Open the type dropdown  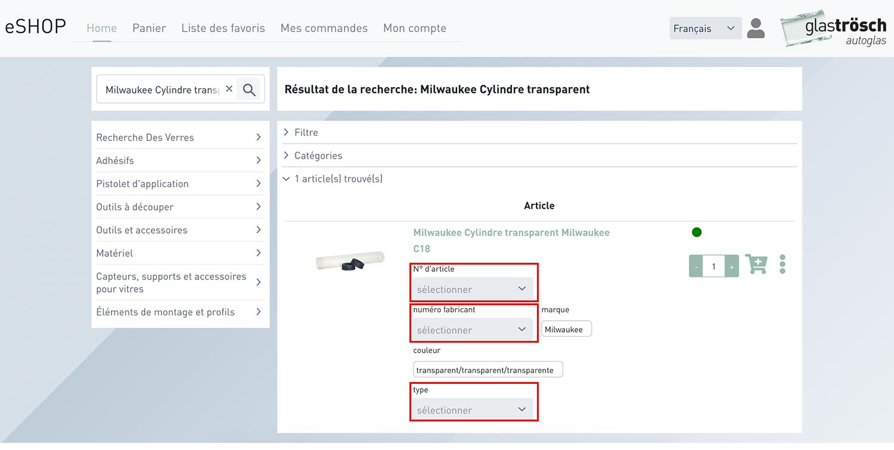[x=473, y=410]
